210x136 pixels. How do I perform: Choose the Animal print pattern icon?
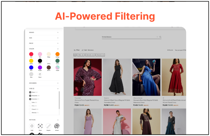[57, 126]
